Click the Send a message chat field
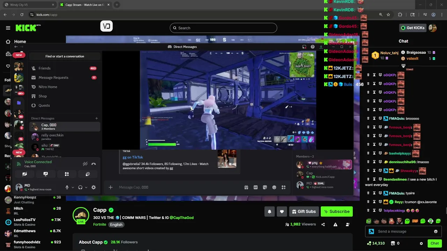Image resolution: width=447 pixels, height=251 pixels. tap(403, 231)
